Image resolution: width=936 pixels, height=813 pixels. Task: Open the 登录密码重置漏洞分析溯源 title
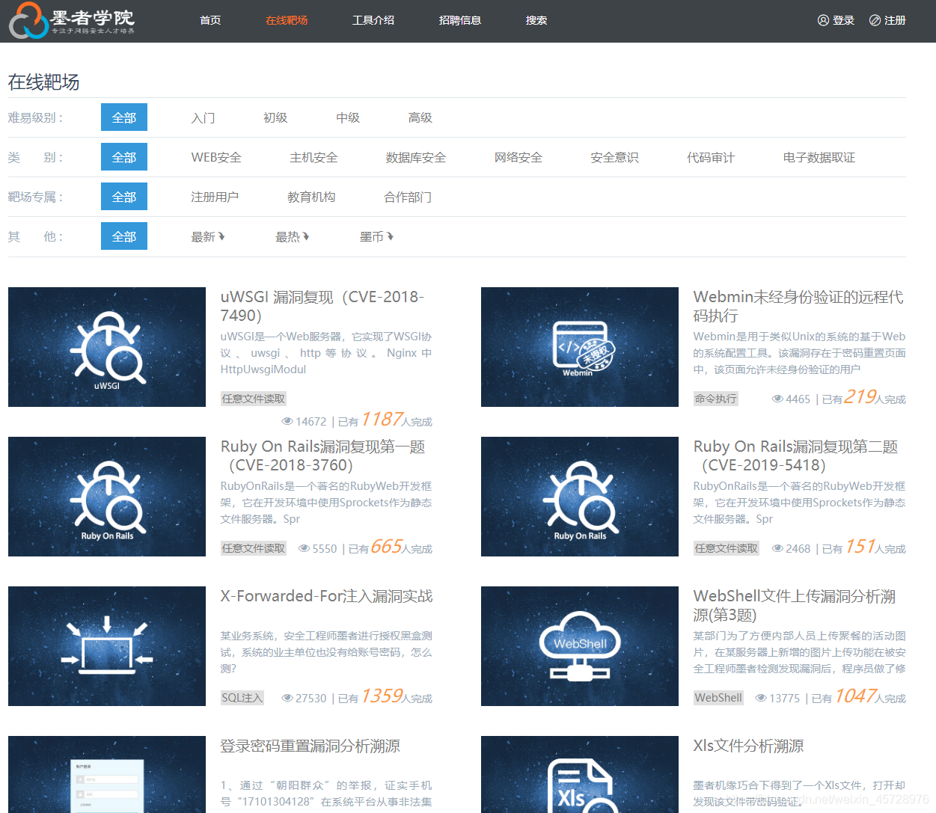tap(310, 746)
